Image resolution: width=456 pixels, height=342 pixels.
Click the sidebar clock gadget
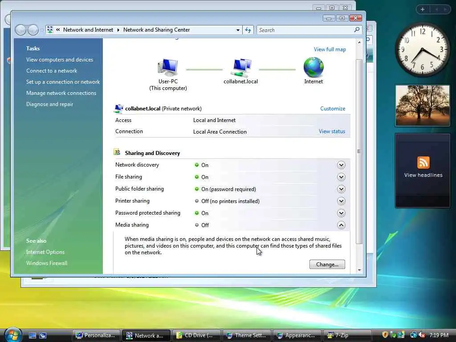click(423, 50)
